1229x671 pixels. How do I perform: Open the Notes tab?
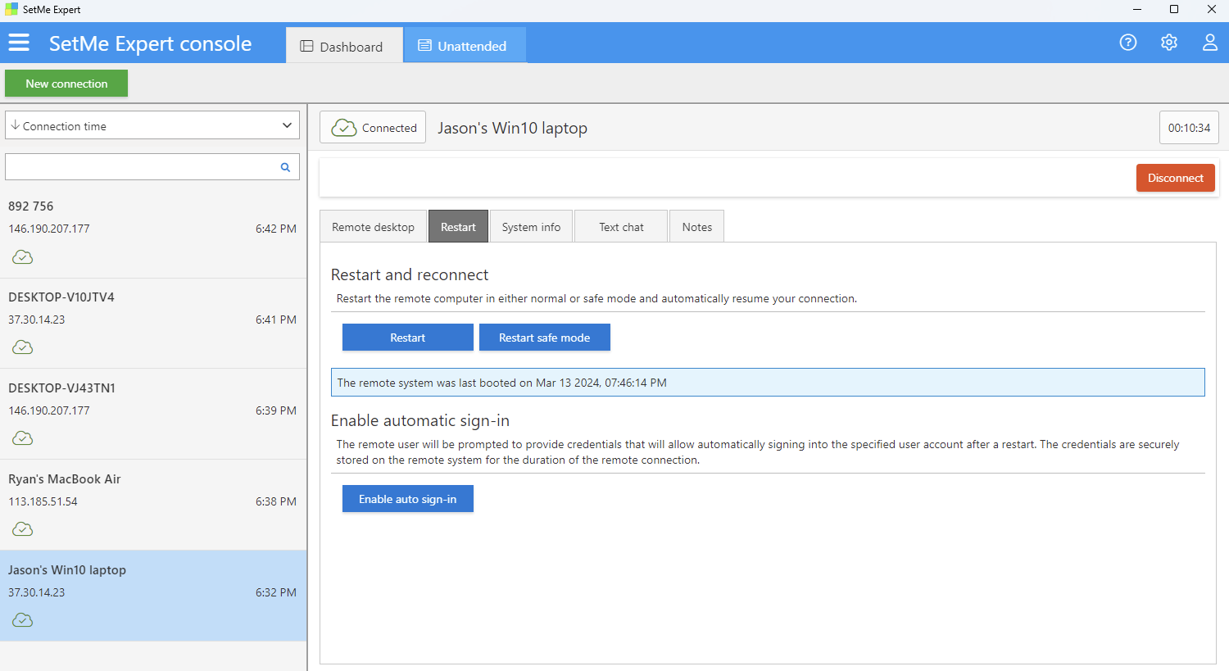tap(697, 227)
